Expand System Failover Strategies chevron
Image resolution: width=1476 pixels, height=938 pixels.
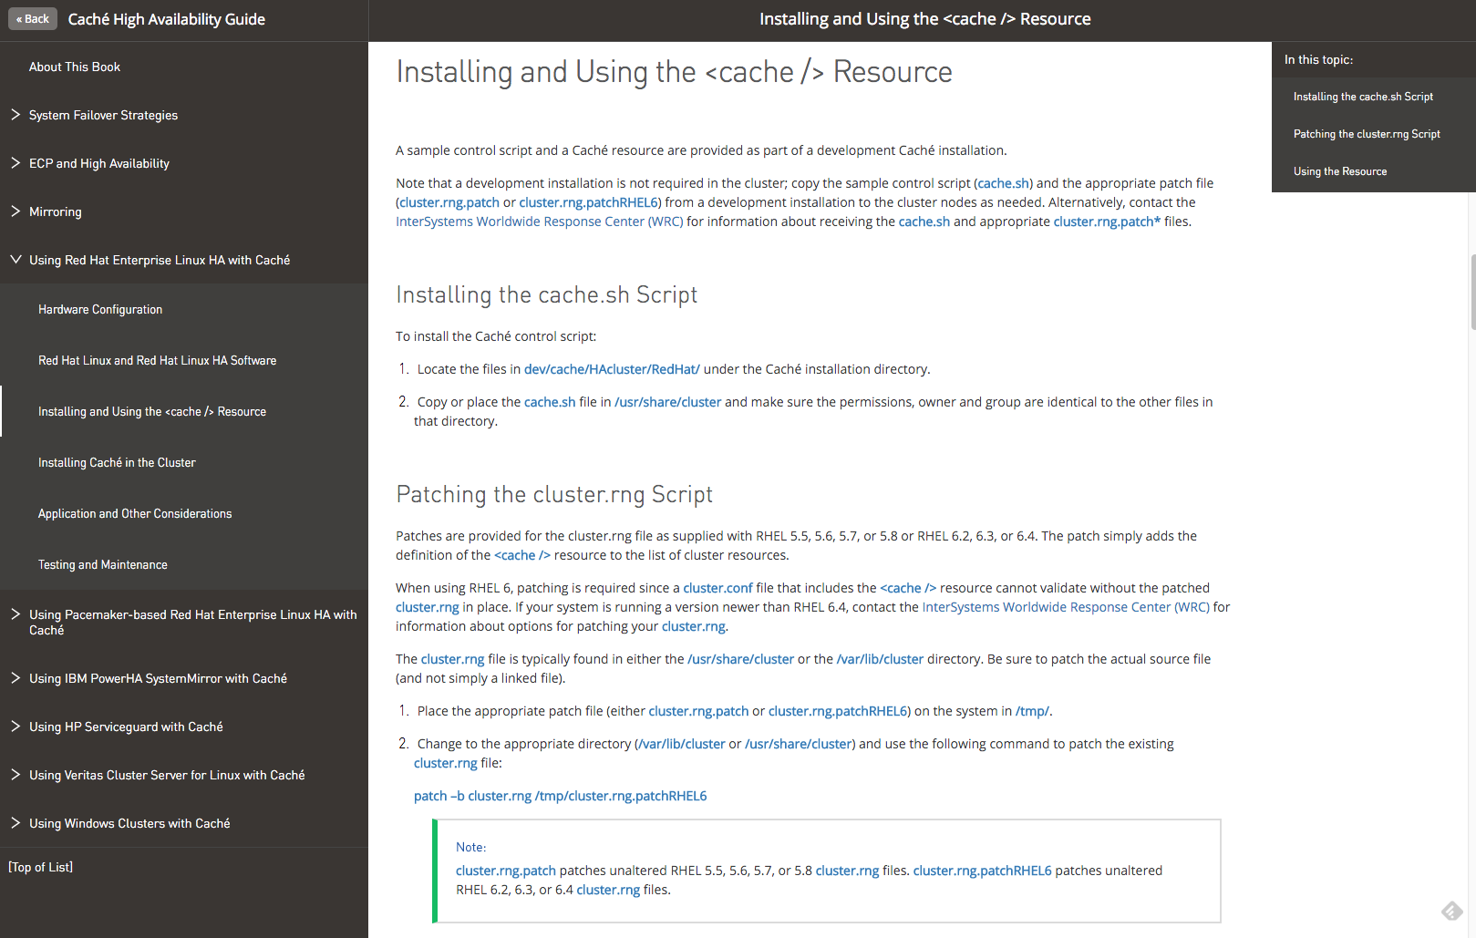[x=15, y=115]
